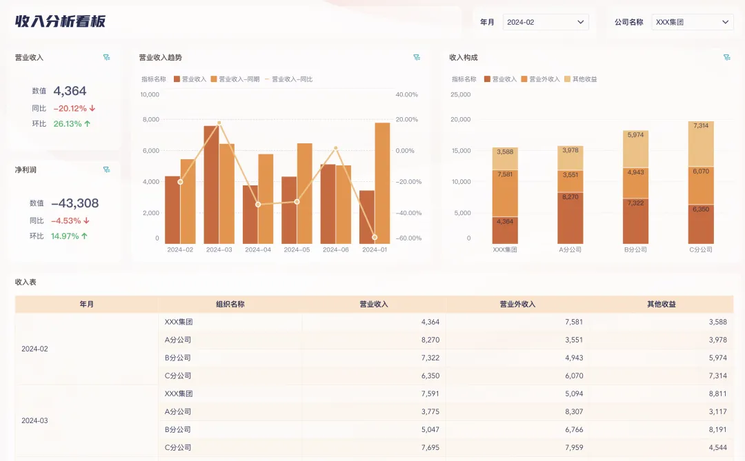Click red down arrow beside -20.12% 同比
Viewport: 745px width, 461px height.
click(x=92, y=108)
